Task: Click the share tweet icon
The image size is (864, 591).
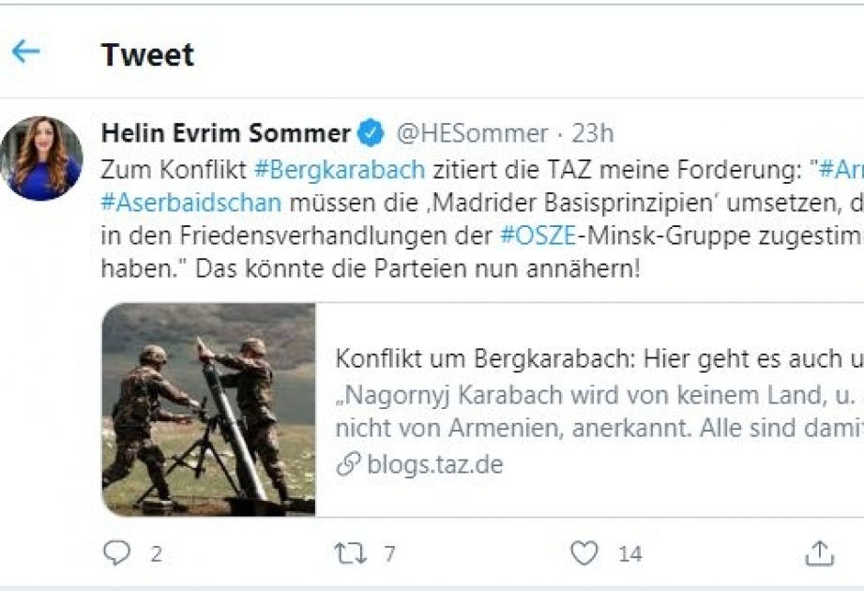Action: [x=819, y=553]
